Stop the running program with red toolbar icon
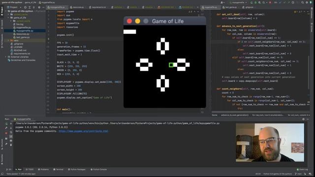 click(x=270, y=2)
